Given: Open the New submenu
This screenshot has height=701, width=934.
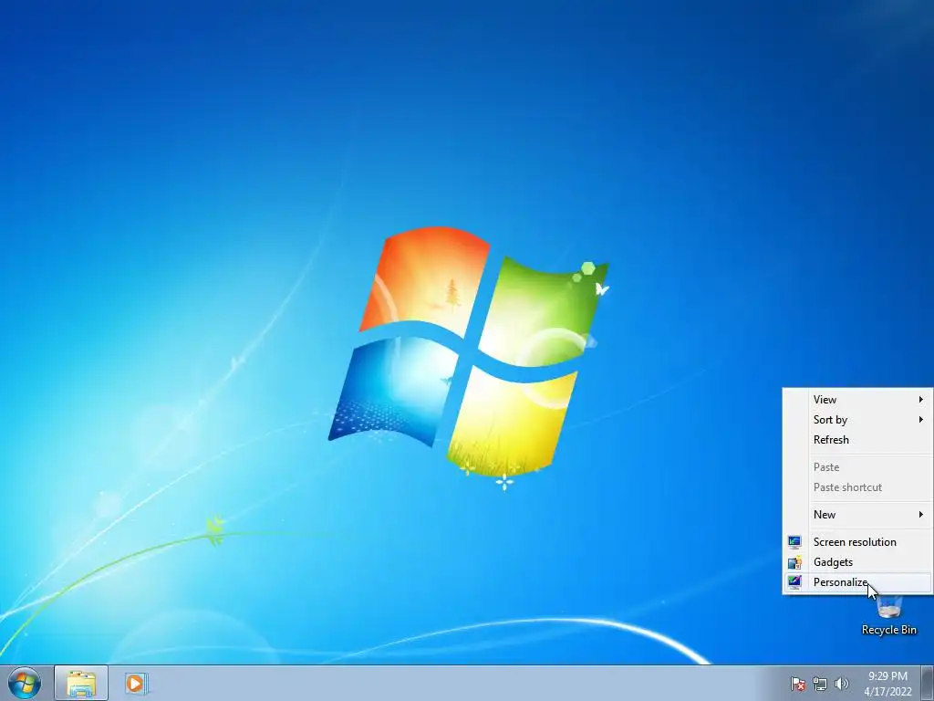Looking at the screenshot, I should pyautogui.click(x=857, y=515).
